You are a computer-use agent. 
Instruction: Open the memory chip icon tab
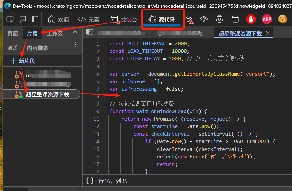(x=219, y=19)
